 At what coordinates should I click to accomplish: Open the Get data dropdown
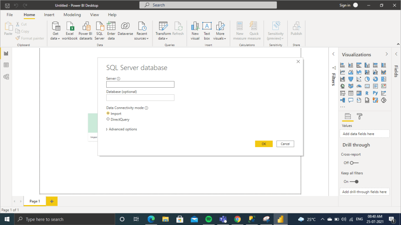pos(55,38)
